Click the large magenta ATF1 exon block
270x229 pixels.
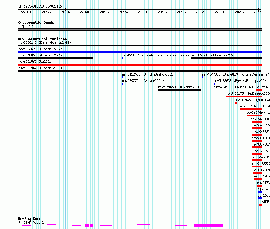tap(208, 226)
